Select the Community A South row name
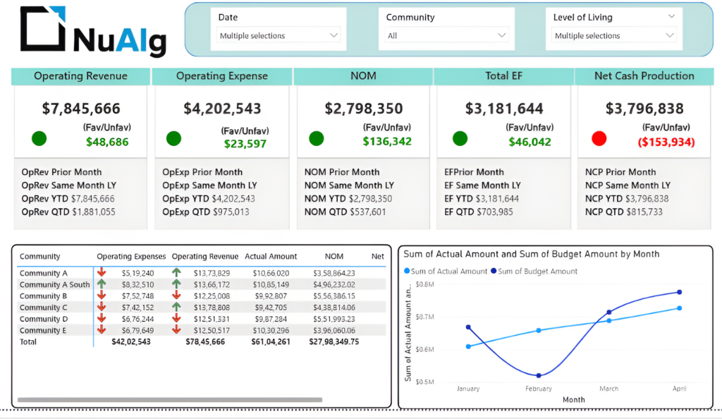This screenshot has width=722, height=419. pos(54,284)
